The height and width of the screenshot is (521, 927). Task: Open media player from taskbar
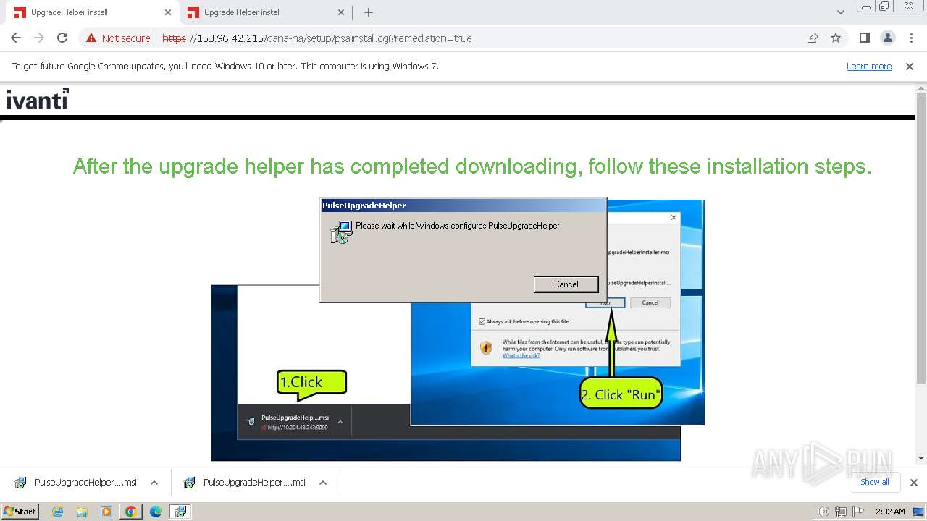(x=106, y=512)
